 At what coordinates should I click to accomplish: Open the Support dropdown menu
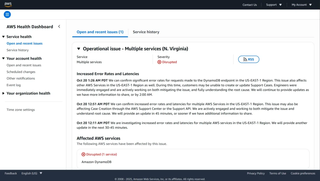click(x=274, y=5)
